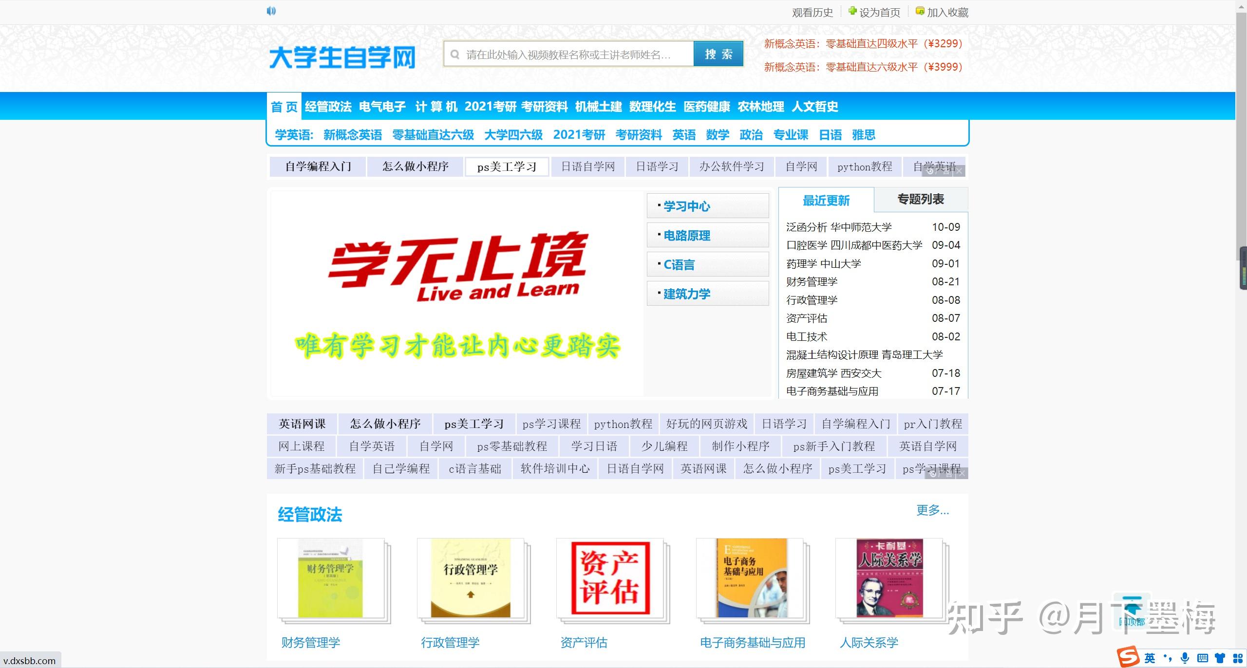Open the Sogou soft keyboard icon

tap(1203, 658)
